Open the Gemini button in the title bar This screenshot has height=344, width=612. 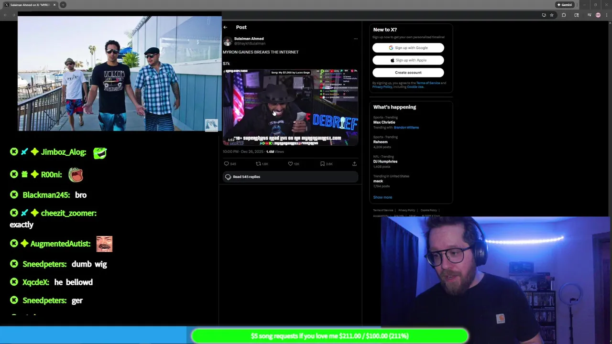click(565, 5)
